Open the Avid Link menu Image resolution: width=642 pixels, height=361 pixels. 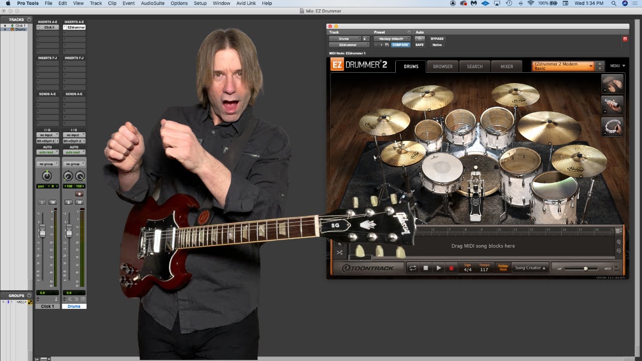tap(247, 3)
